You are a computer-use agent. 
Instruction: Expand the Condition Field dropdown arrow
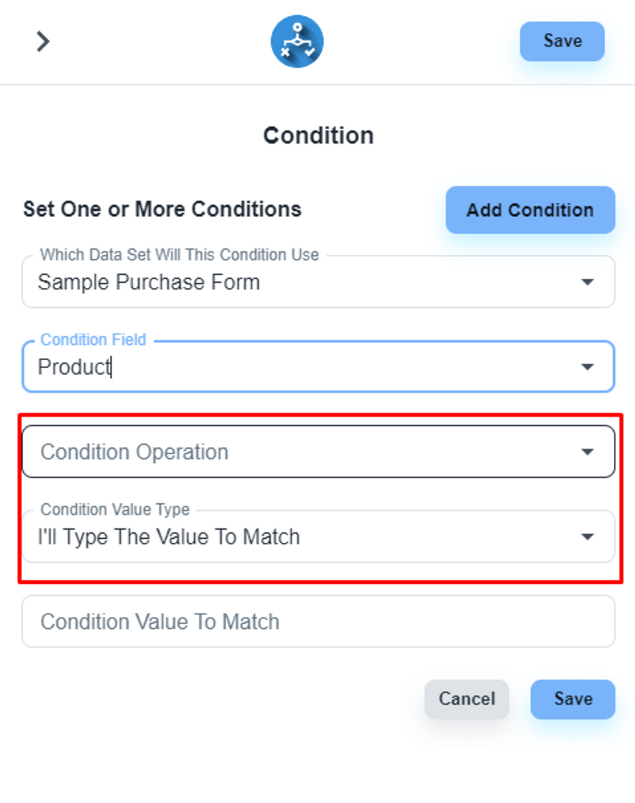click(x=587, y=367)
